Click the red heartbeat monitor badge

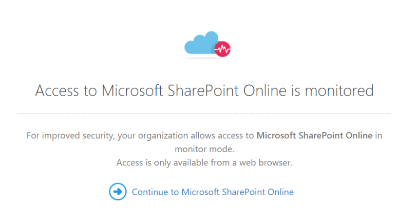point(223,49)
